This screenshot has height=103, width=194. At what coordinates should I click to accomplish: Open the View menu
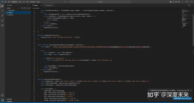(20, 2)
